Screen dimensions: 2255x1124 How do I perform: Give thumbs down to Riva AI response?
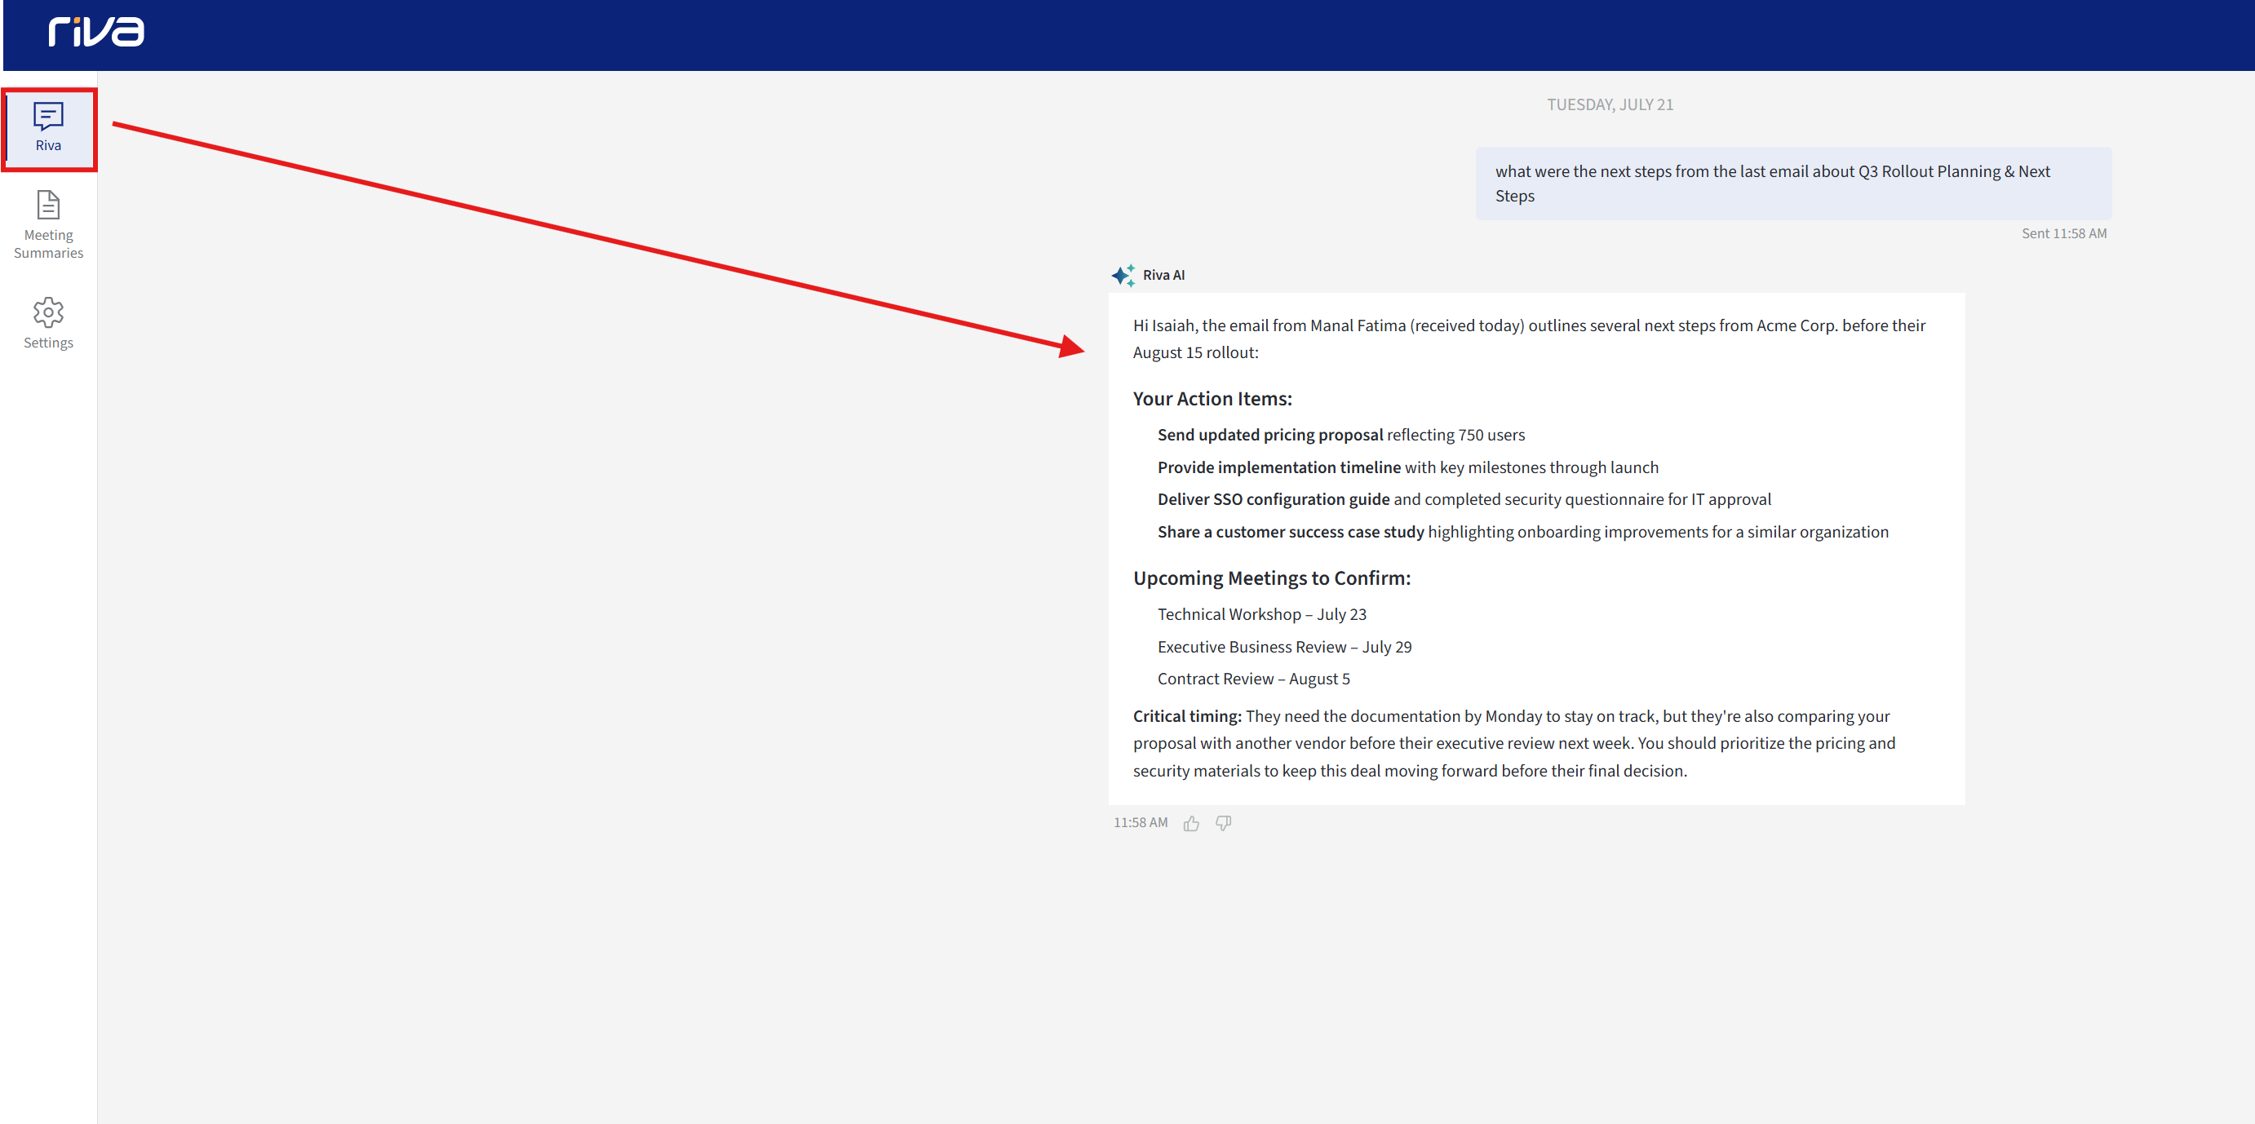pyautogui.click(x=1223, y=823)
